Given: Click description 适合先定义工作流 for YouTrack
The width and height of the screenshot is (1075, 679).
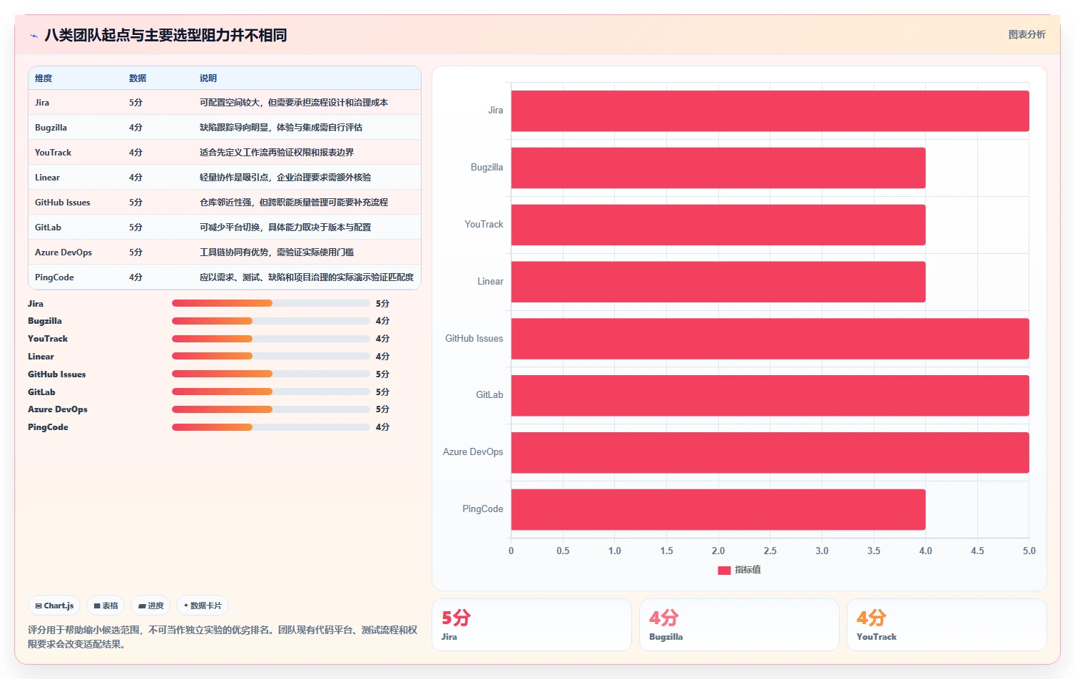Looking at the screenshot, I should (x=277, y=153).
